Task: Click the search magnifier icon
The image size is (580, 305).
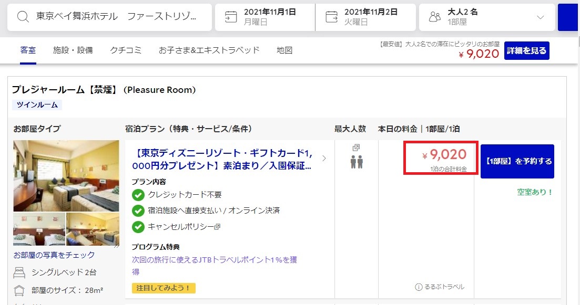Action: [x=23, y=17]
